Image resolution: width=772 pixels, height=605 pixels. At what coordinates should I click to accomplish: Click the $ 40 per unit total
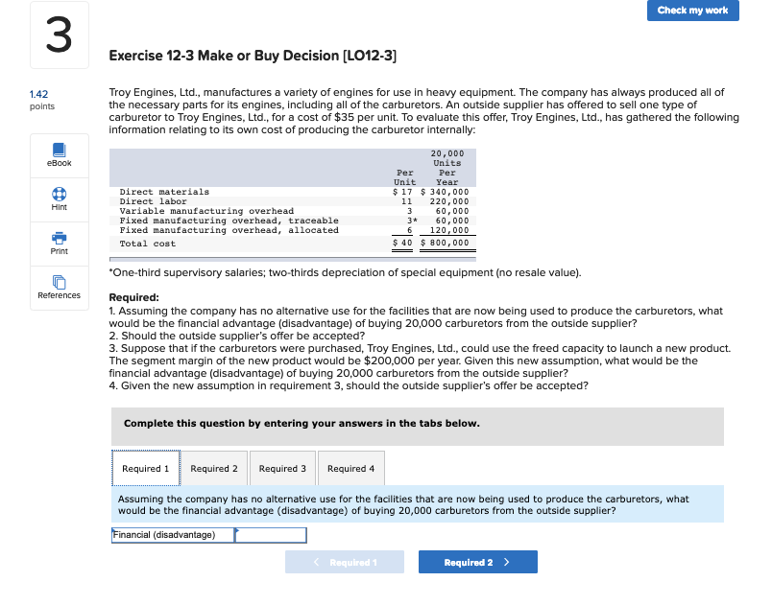point(402,243)
